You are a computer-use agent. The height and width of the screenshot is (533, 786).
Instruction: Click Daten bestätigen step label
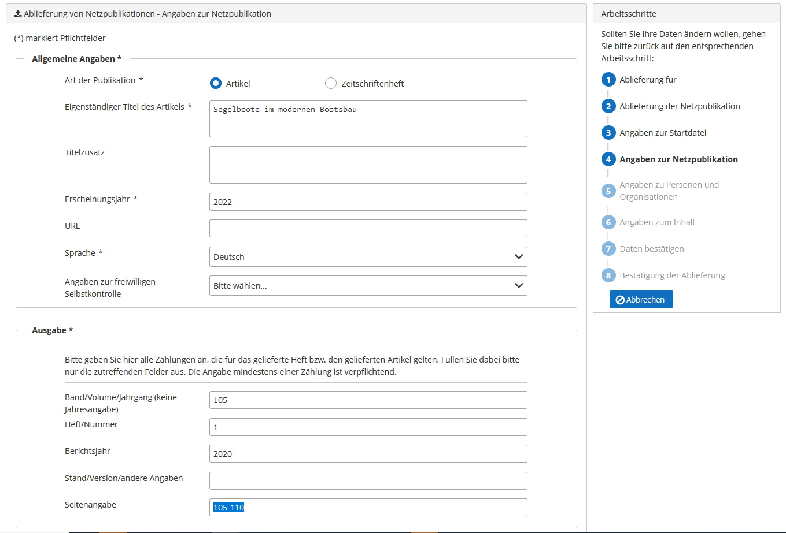point(652,249)
